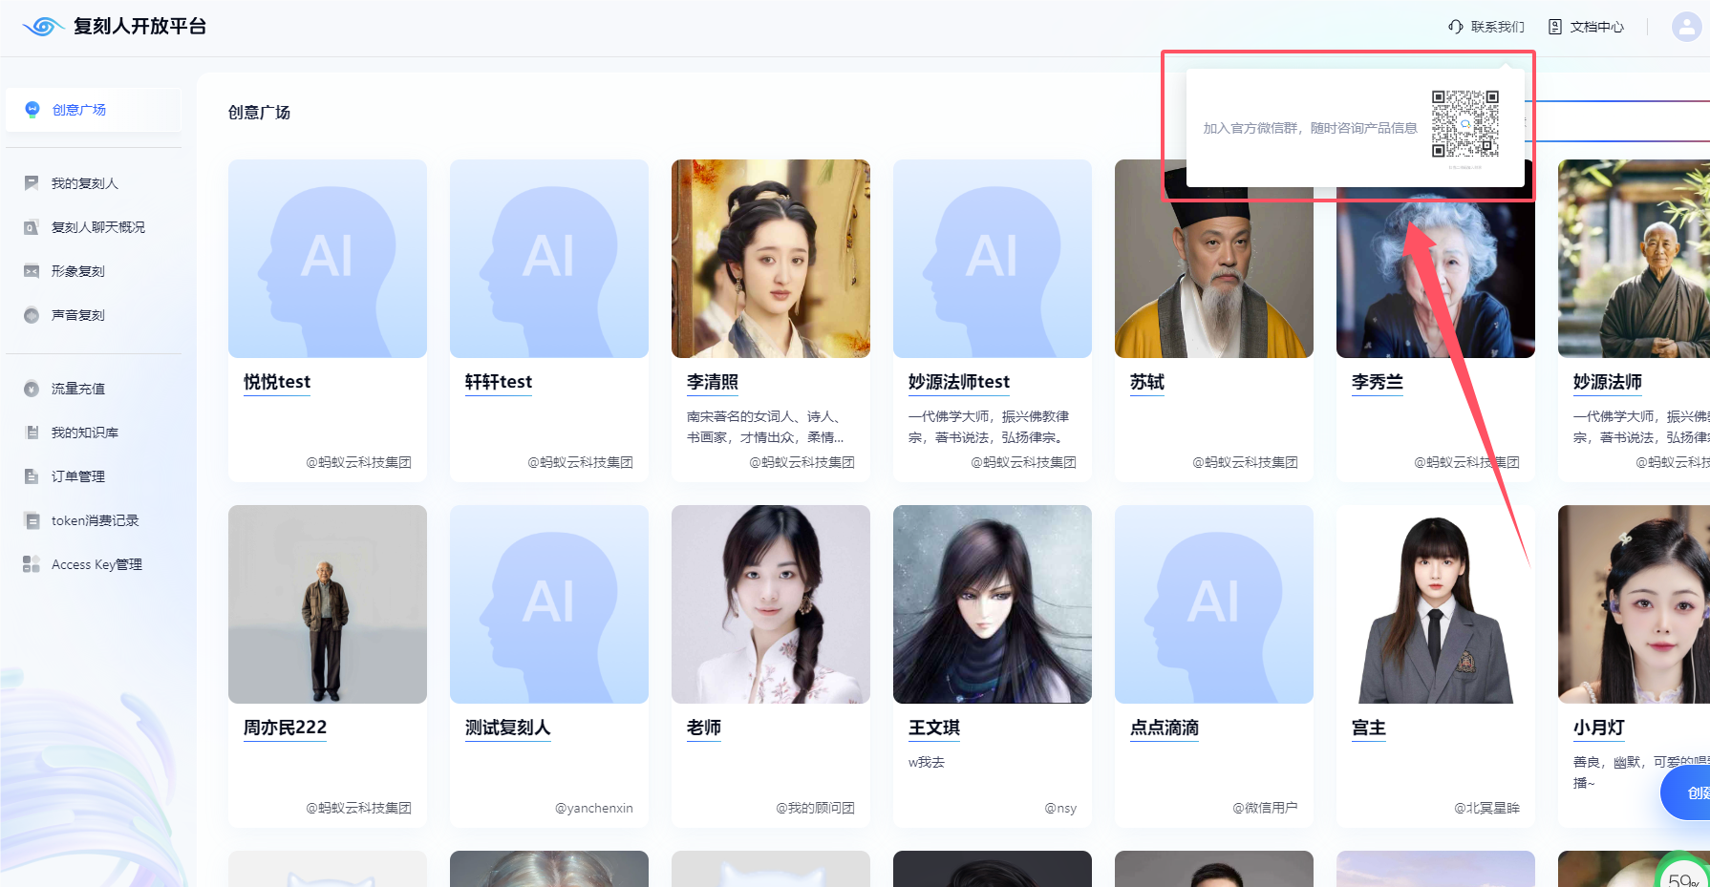Click the 苏轼 card title
Viewport: 1710px width, 887px height.
tap(1147, 382)
